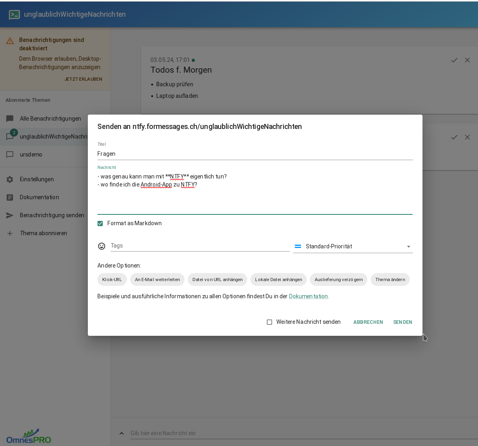Click the emoji picker smiley icon

(102, 246)
